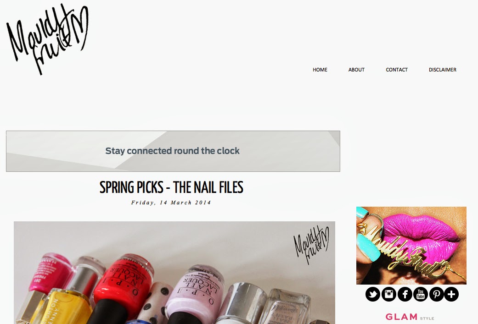The image size is (478, 324).
Task: Open the YouTube social icon
Action: pyautogui.click(x=421, y=294)
